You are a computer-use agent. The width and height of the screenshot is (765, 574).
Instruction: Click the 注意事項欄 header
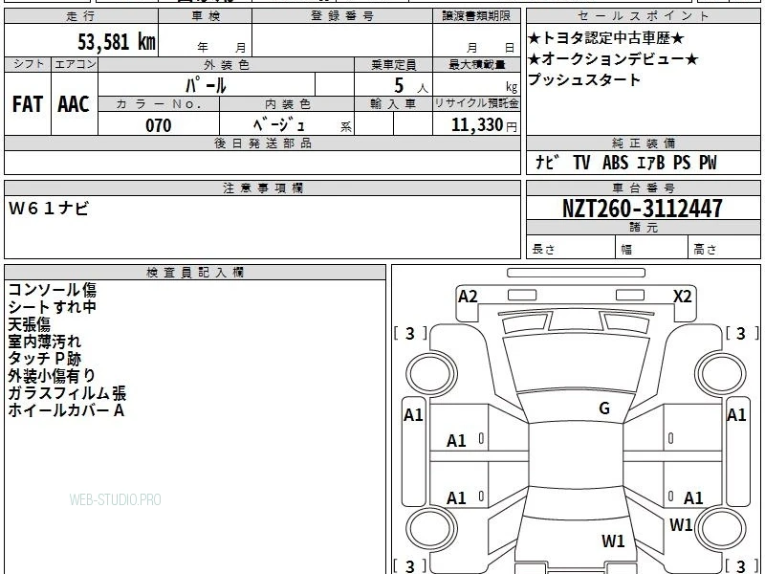pos(262,188)
